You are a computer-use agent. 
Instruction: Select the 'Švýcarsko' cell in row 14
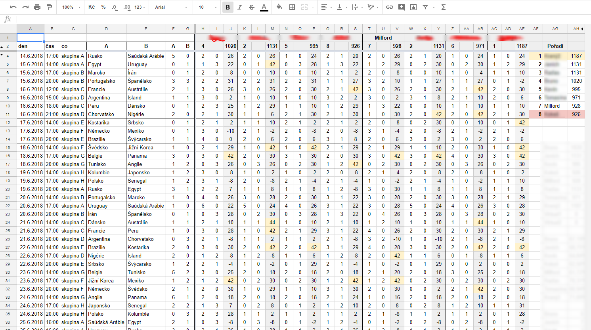coord(146,139)
